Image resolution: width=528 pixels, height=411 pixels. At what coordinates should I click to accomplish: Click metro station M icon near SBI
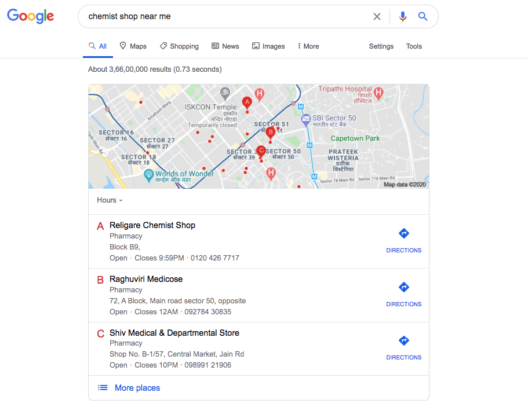click(x=301, y=107)
